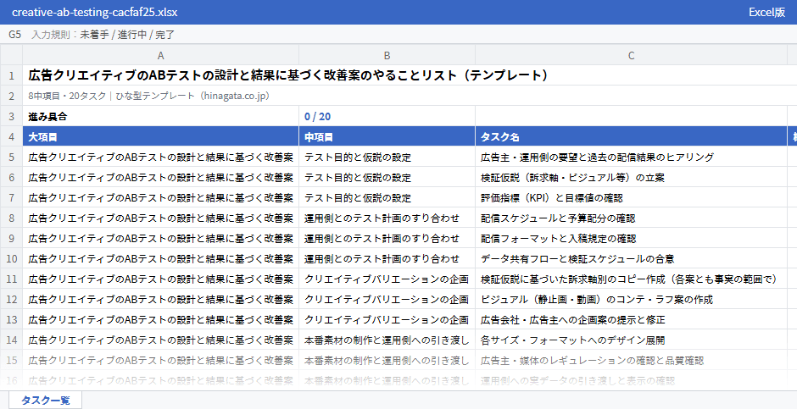Select 配信フォーマットと入稿規定の確認 cell

click(x=631, y=238)
